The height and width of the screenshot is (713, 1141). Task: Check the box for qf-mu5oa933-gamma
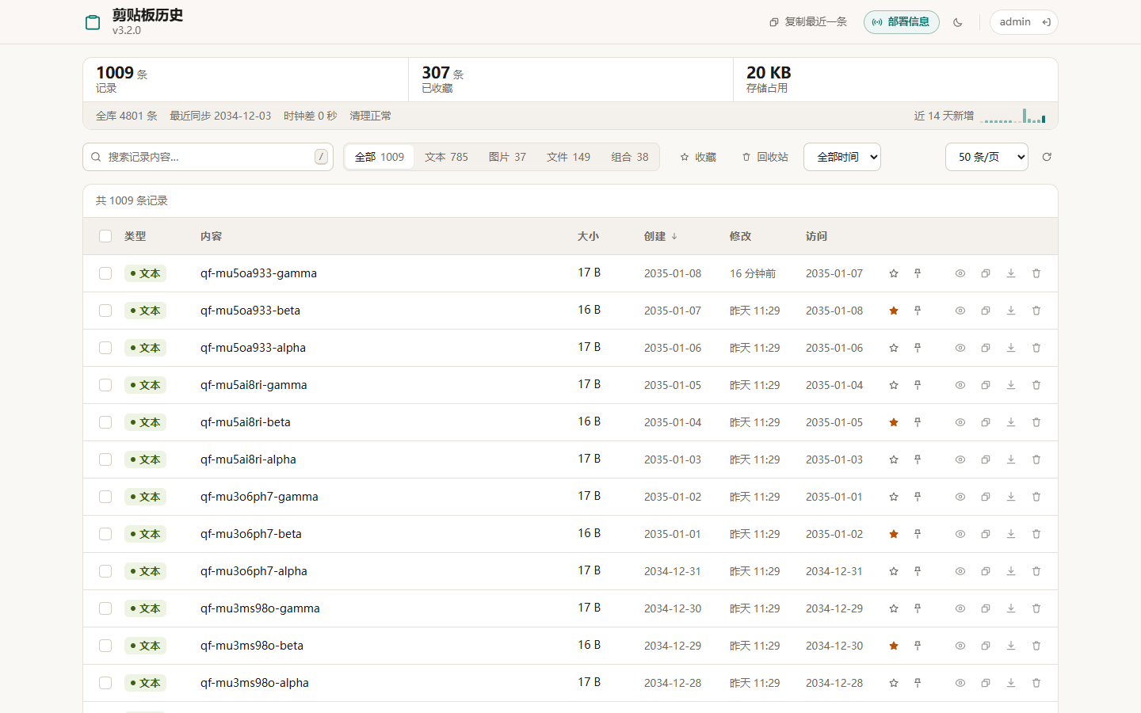pyautogui.click(x=105, y=273)
